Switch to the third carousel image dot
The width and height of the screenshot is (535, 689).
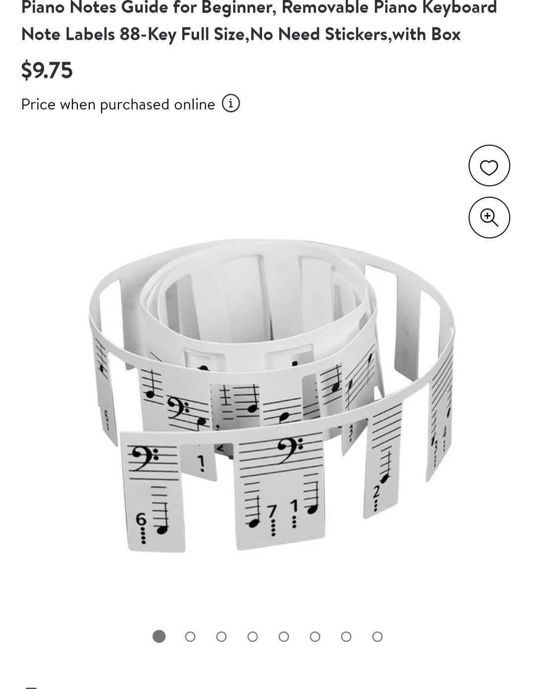221,636
